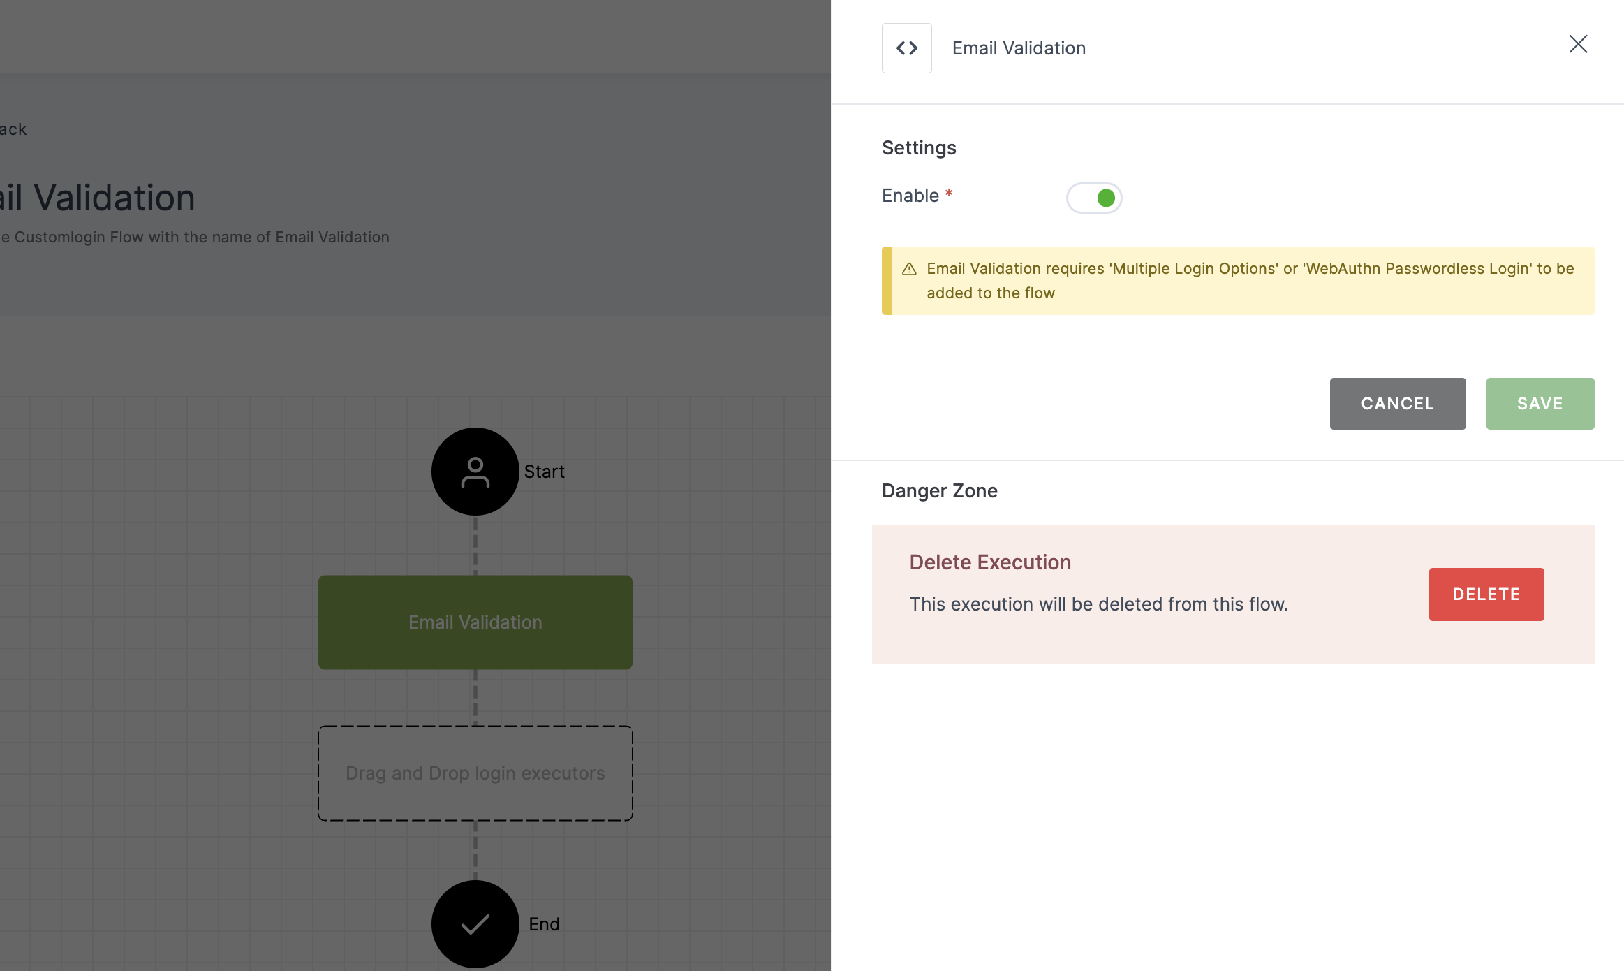
Task: Select the Email Validation tab title
Action: [1019, 46]
